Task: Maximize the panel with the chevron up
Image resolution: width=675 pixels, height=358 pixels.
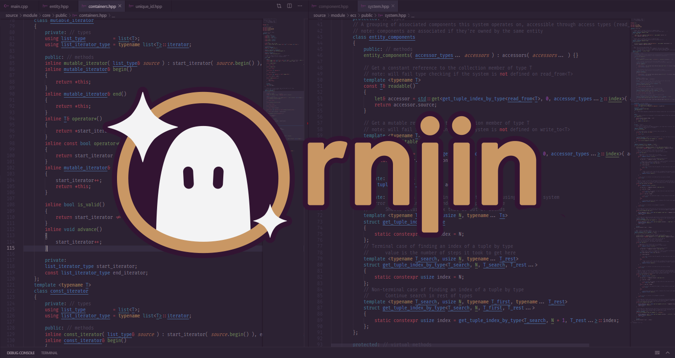Action: [667, 353]
